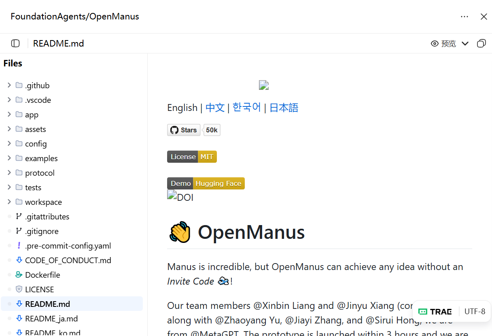
Task: Open the 한국어 README link
Action: 247,108
